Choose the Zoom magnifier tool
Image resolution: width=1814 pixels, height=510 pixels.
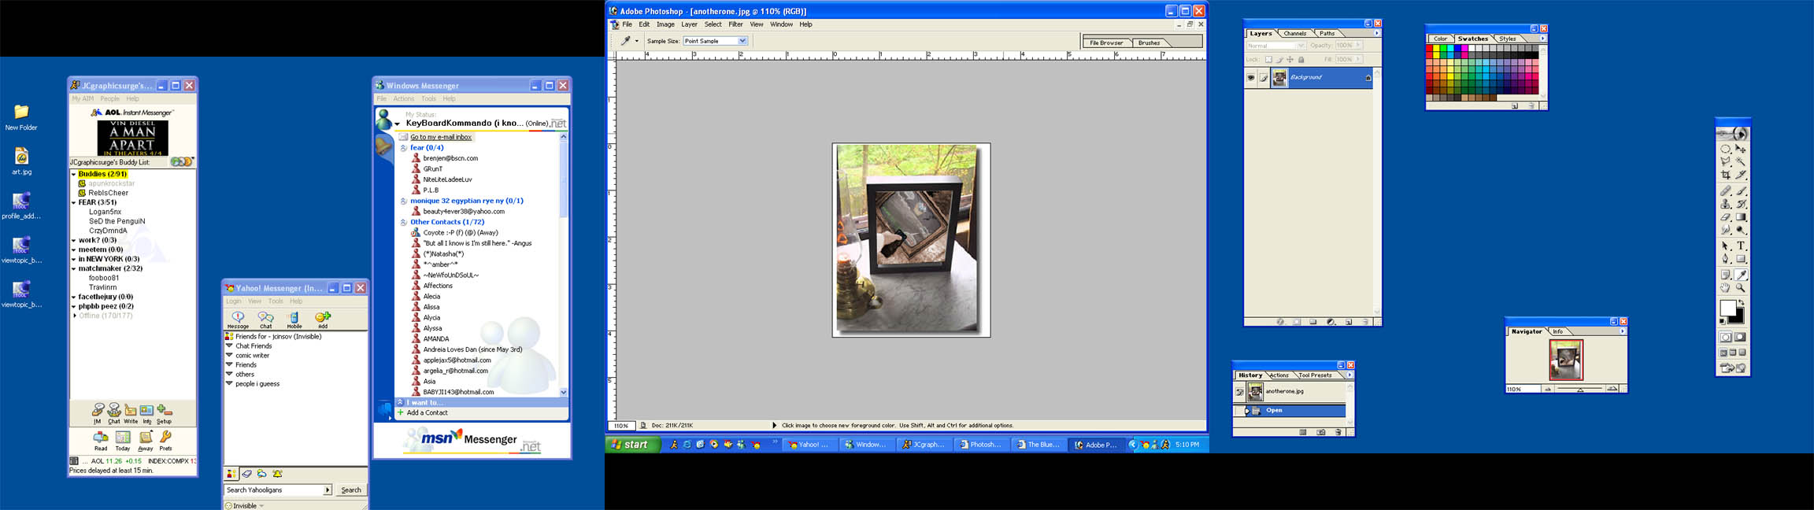pyautogui.click(x=1741, y=288)
